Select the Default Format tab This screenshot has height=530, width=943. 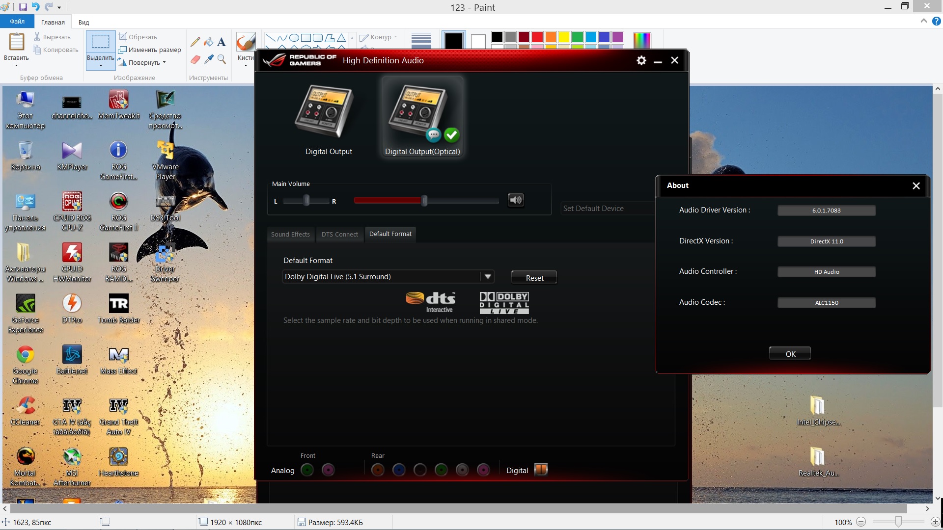point(390,234)
